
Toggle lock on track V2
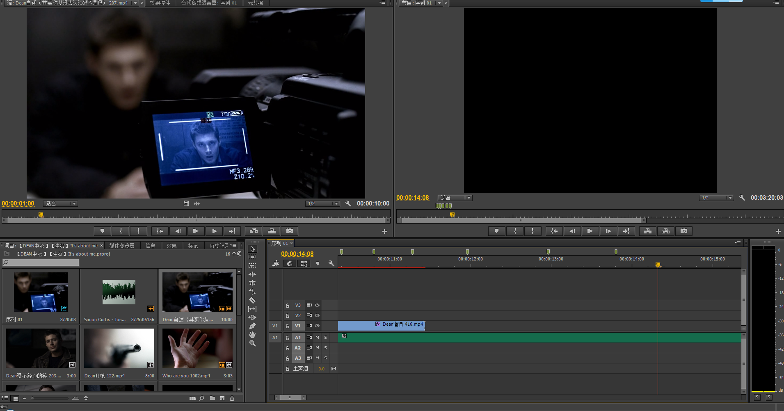click(288, 315)
